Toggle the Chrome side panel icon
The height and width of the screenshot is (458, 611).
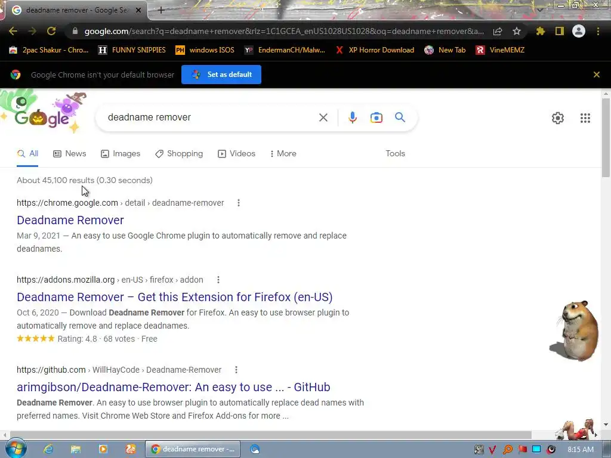tap(560, 31)
